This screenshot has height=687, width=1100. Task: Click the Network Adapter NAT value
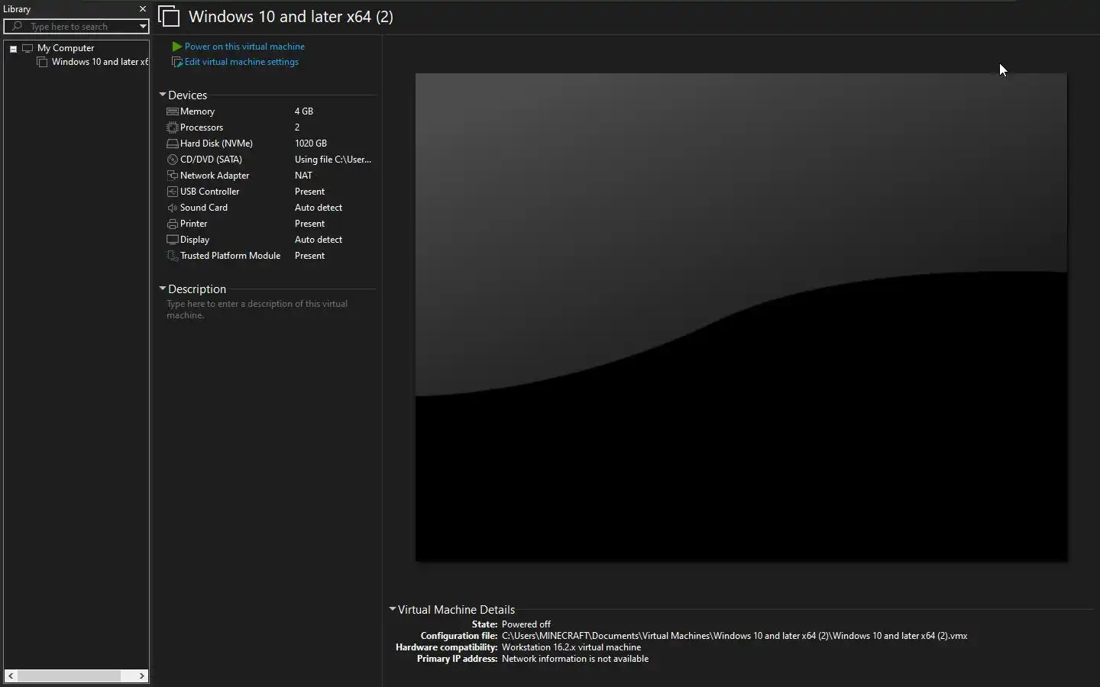click(303, 176)
